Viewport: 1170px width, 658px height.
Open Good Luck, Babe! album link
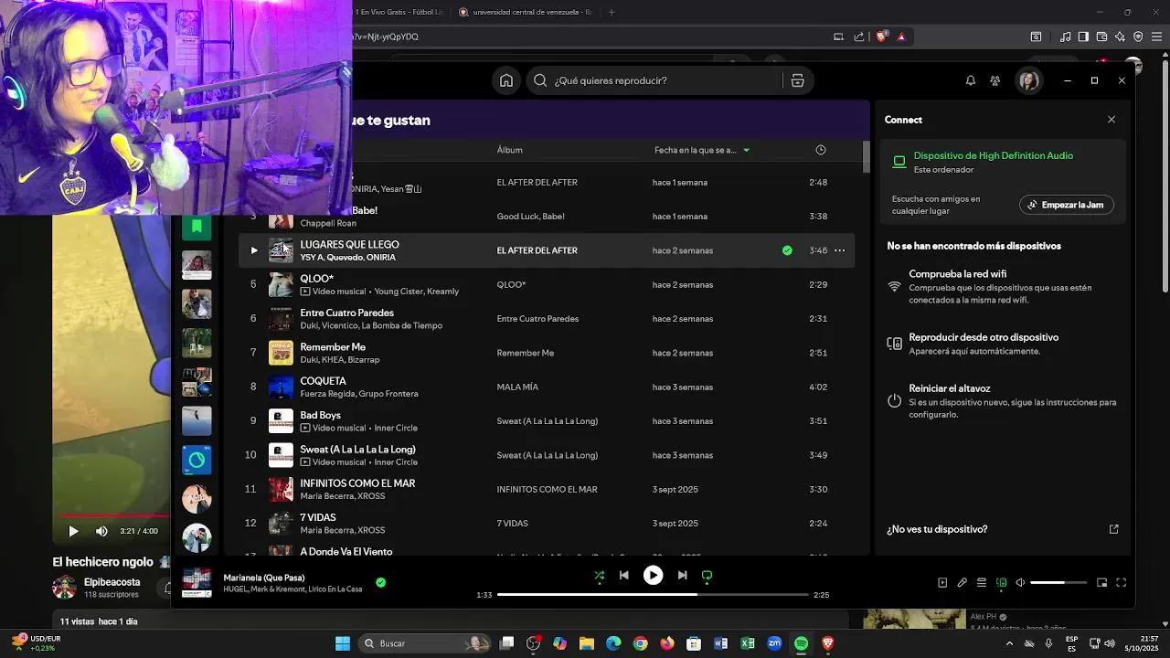530,217
